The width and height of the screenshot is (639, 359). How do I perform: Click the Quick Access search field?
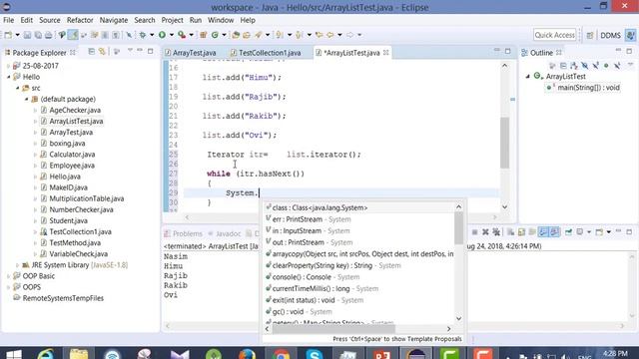pos(555,35)
